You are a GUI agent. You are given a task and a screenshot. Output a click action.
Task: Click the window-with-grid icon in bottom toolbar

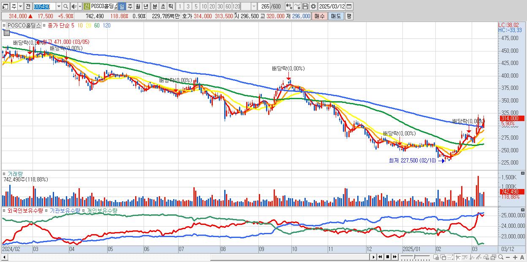click(x=436, y=257)
